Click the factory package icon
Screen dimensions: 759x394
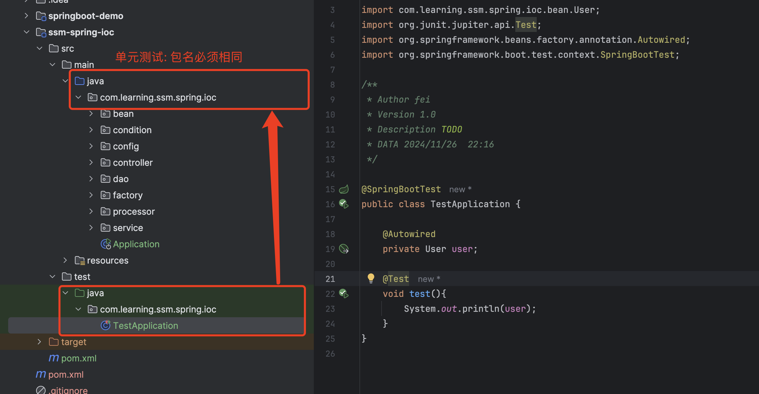pyautogui.click(x=106, y=195)
